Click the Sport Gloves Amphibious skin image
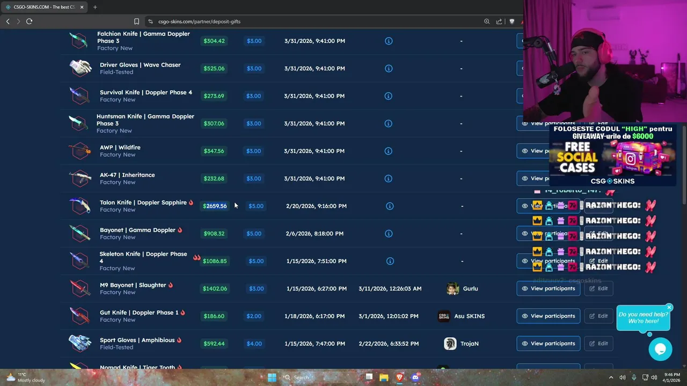 click(x=80, y=343)
